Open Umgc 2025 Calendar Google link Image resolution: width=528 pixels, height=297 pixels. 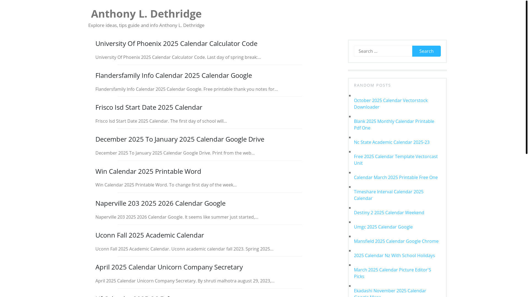click(x=383, y=227)
